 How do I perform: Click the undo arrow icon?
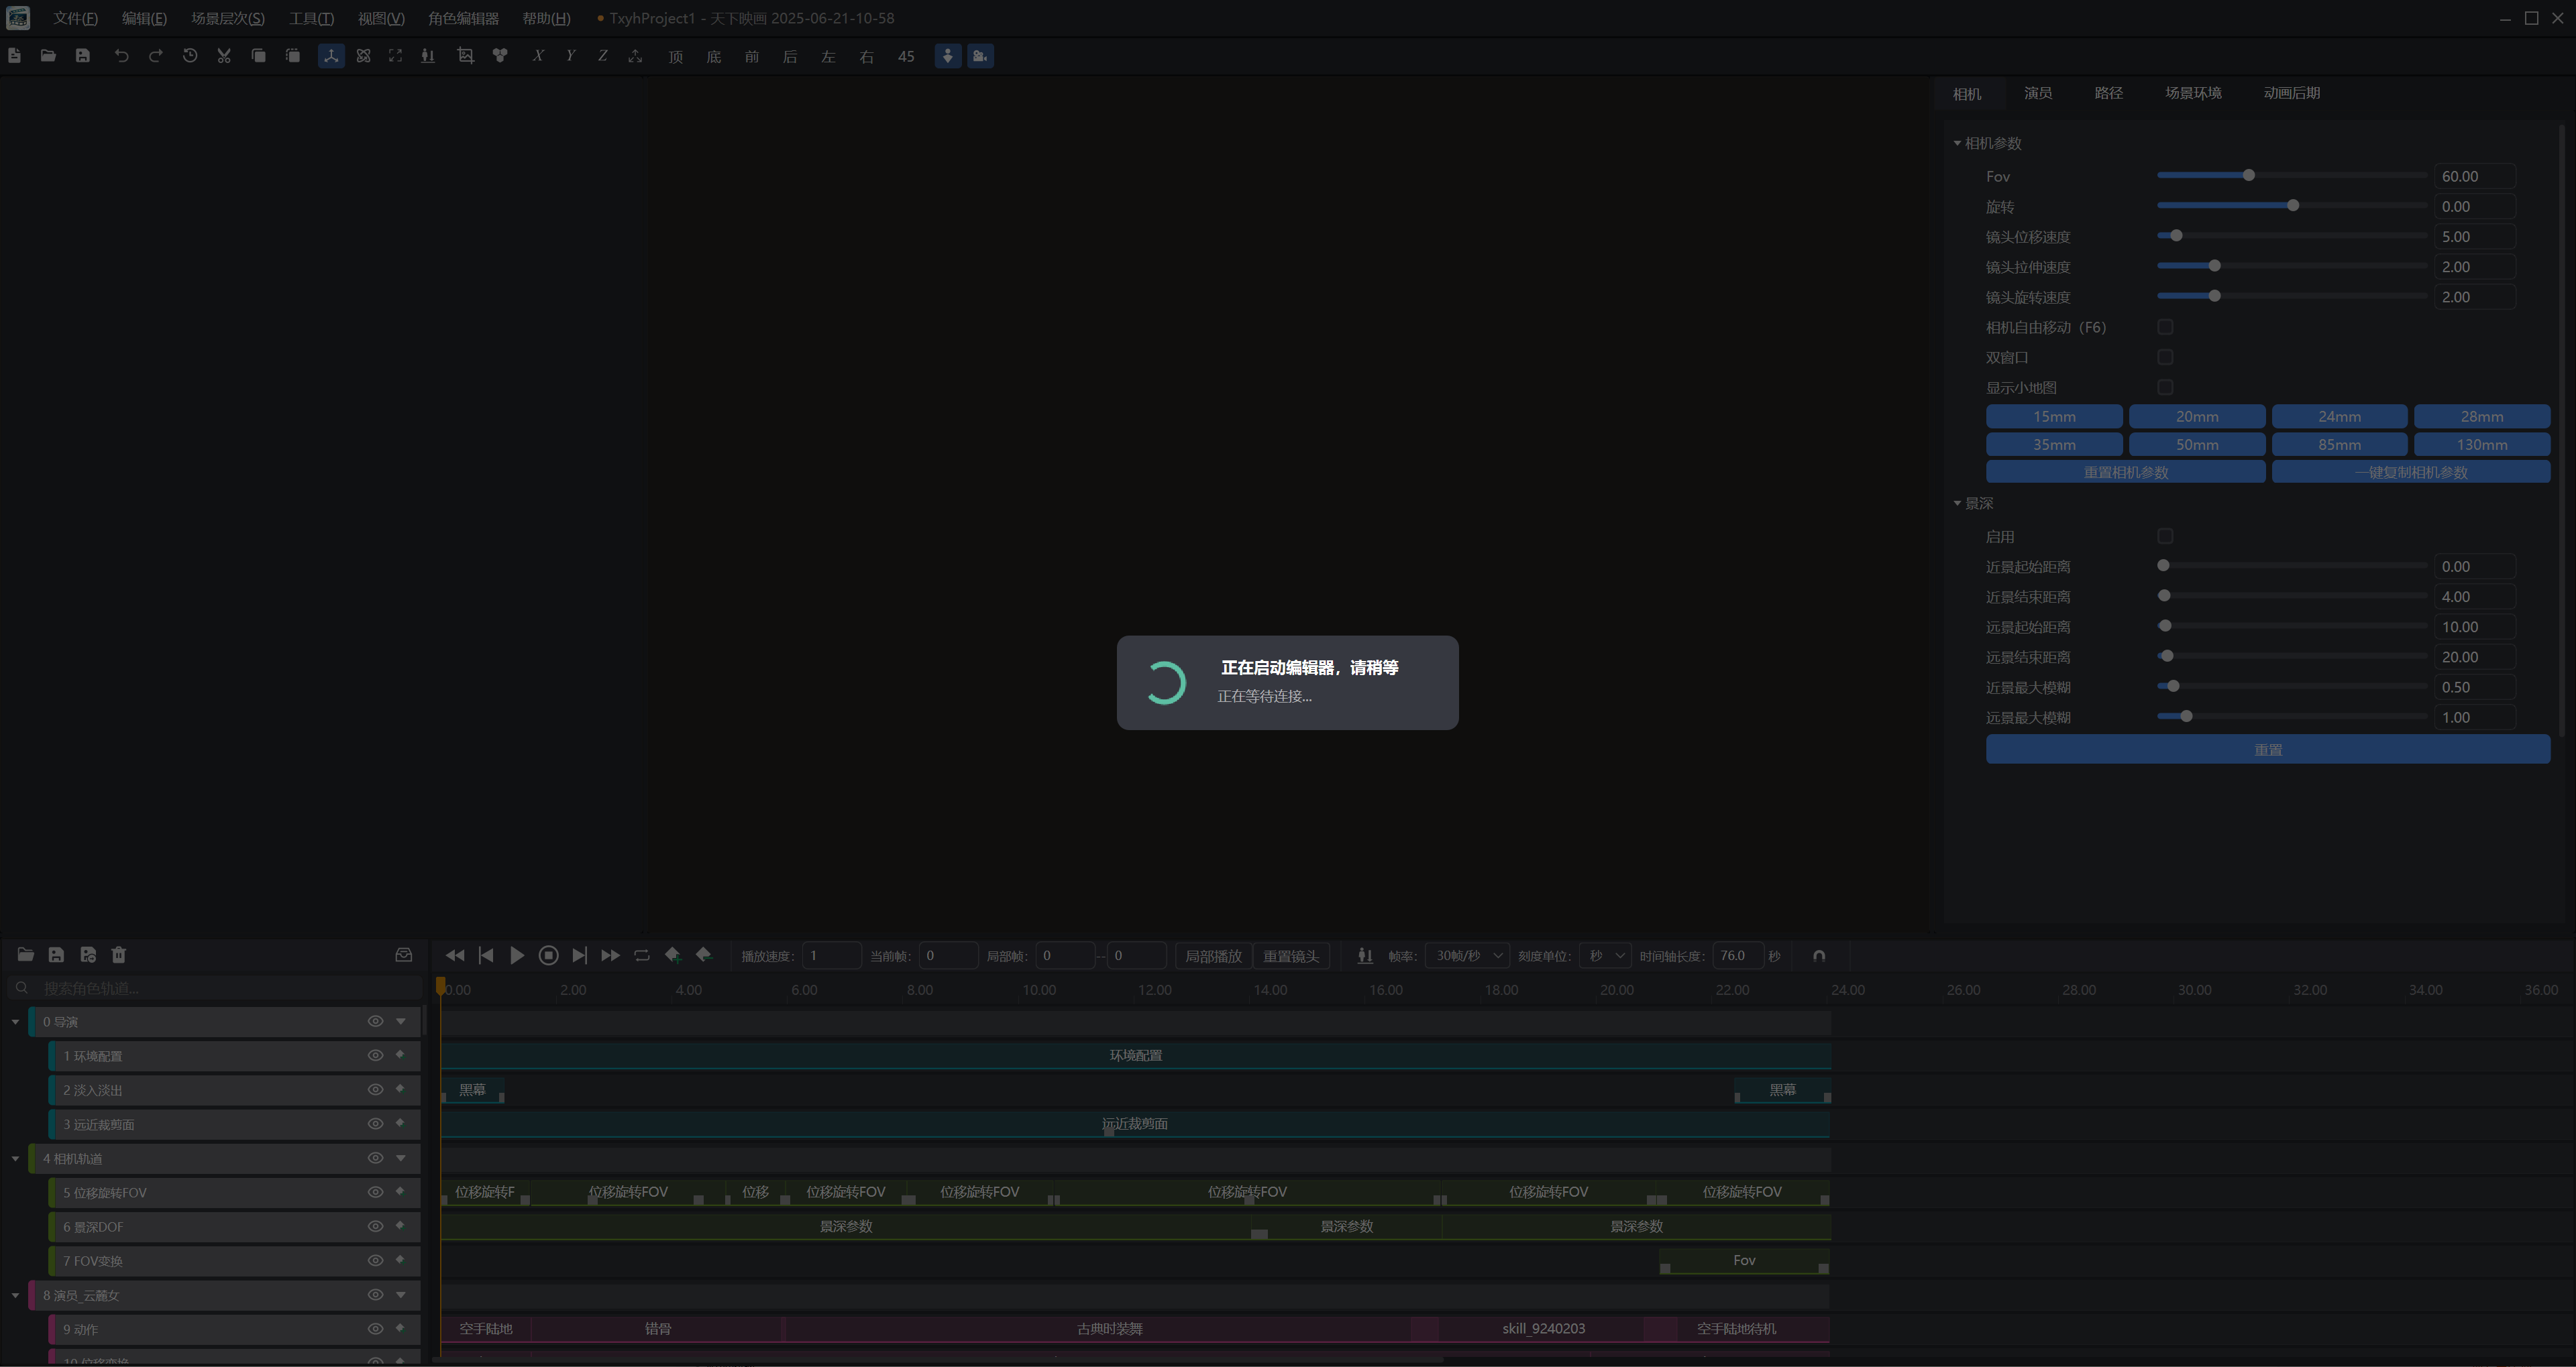coord(121,56)
